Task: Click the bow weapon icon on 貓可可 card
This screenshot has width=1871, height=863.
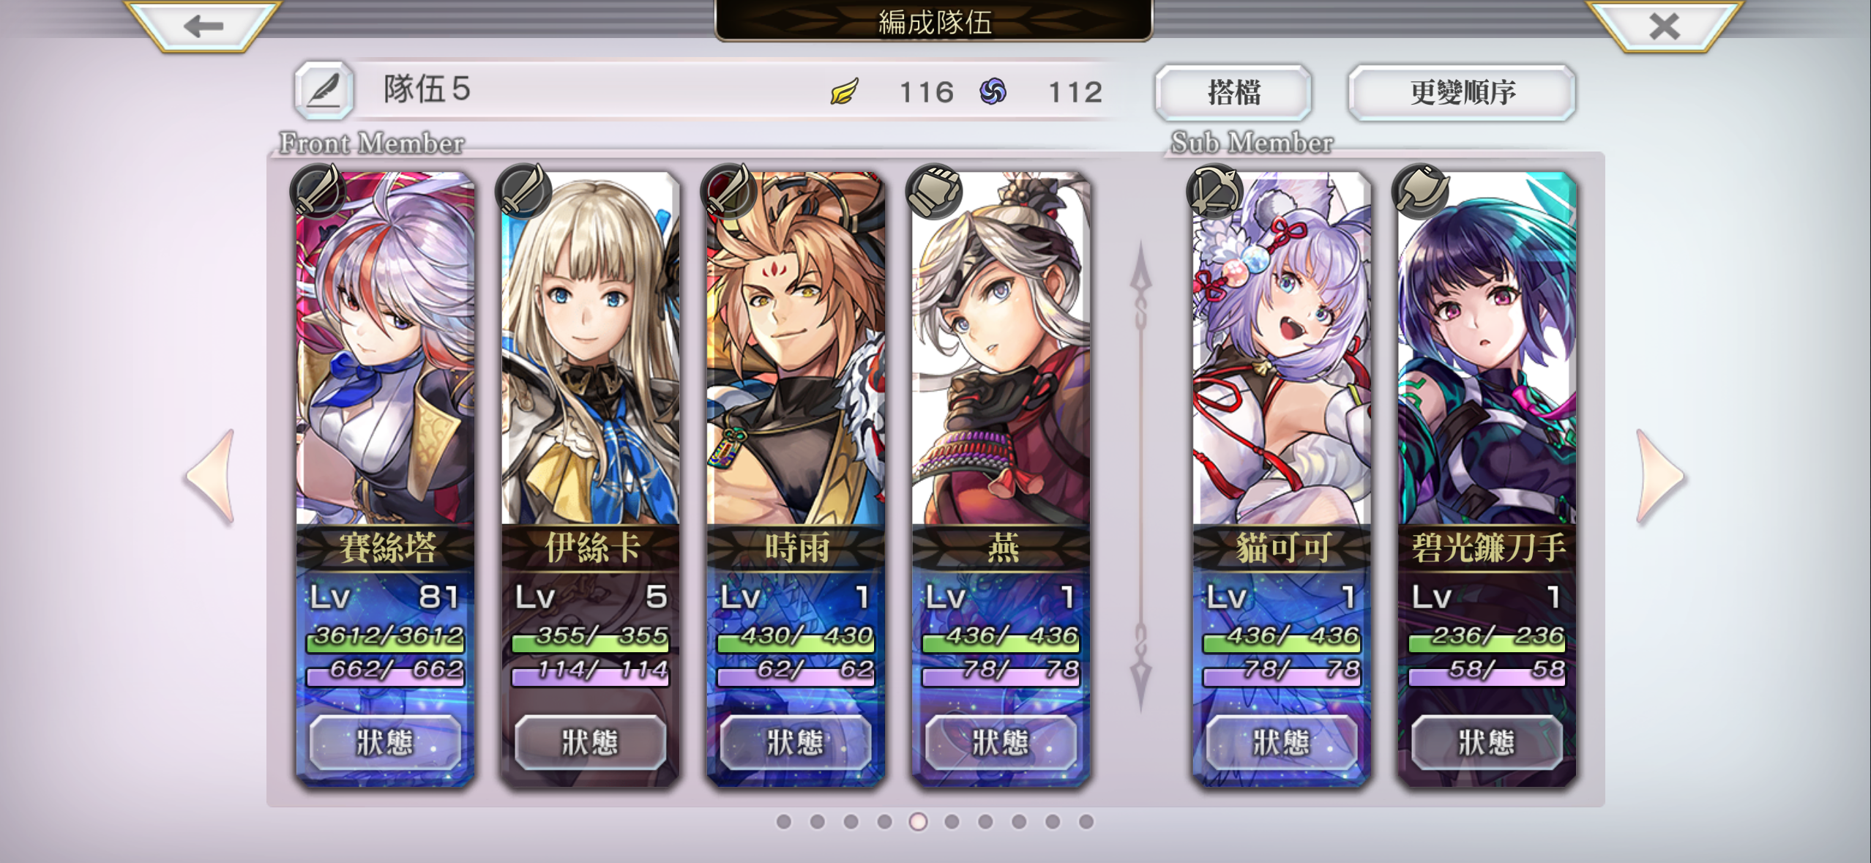Action: click(1214, 191)
